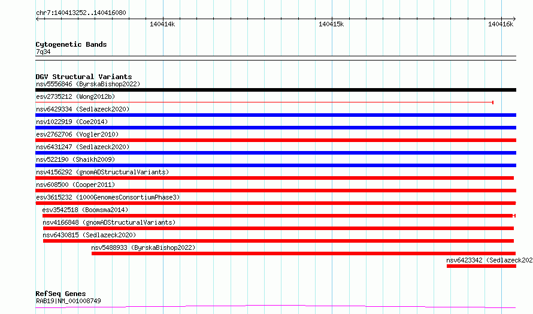
Task: Click the right arrow of the ruler
Action: coord(514,19)
